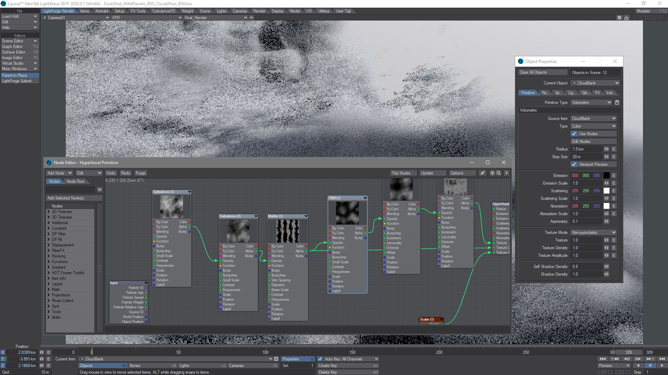Click the Scattering white color swatch
The width and height of the screenshot is (668, 375).
(606, 191)
